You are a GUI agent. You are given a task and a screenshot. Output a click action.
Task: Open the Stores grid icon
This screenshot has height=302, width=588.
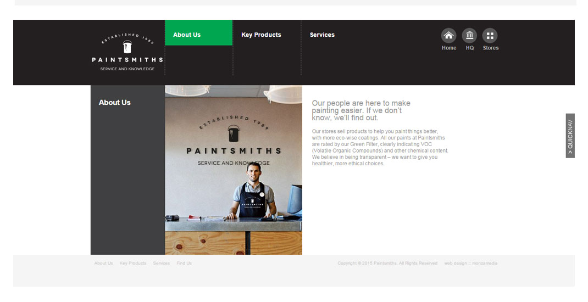click(x=490, y=36)
